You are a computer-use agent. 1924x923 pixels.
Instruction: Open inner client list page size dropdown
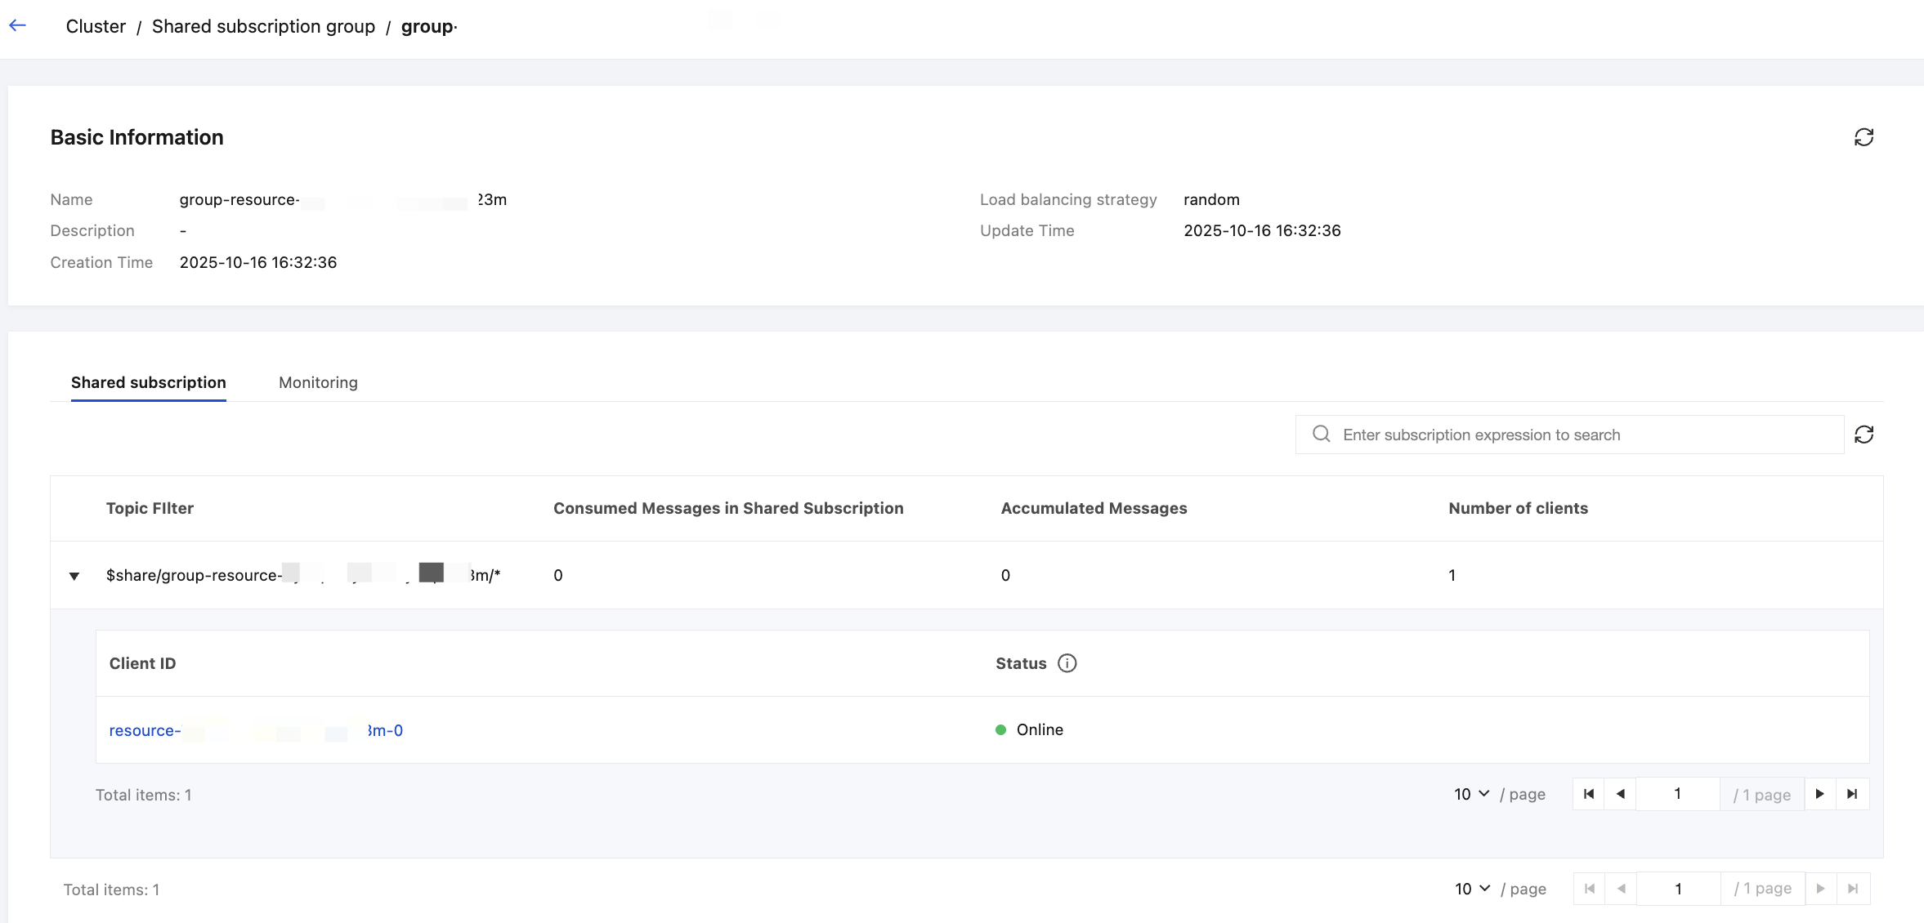pyautogui.click(x=1471, y=794)
